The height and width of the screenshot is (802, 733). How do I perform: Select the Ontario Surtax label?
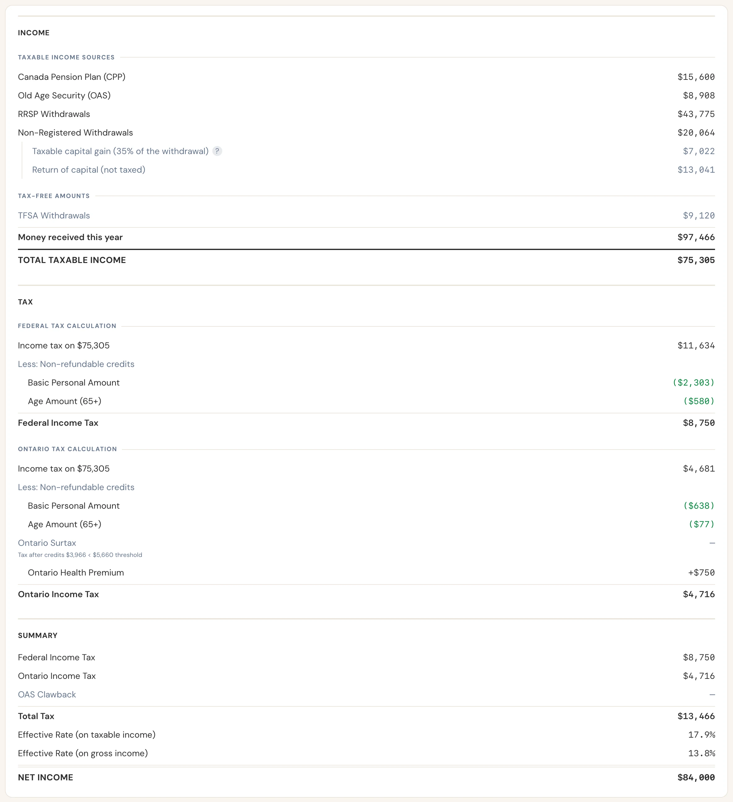point(47,543)
